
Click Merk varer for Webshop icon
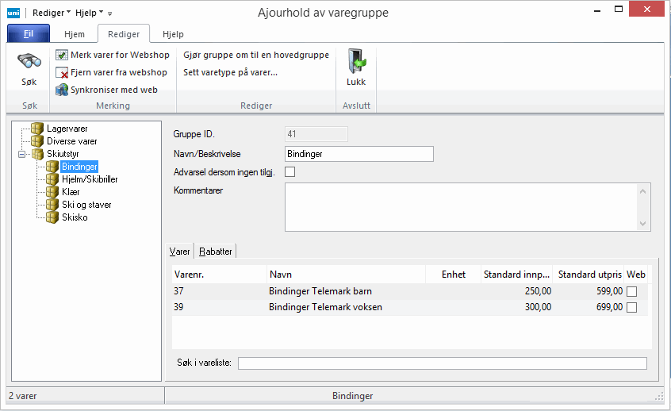click(62, 55)
